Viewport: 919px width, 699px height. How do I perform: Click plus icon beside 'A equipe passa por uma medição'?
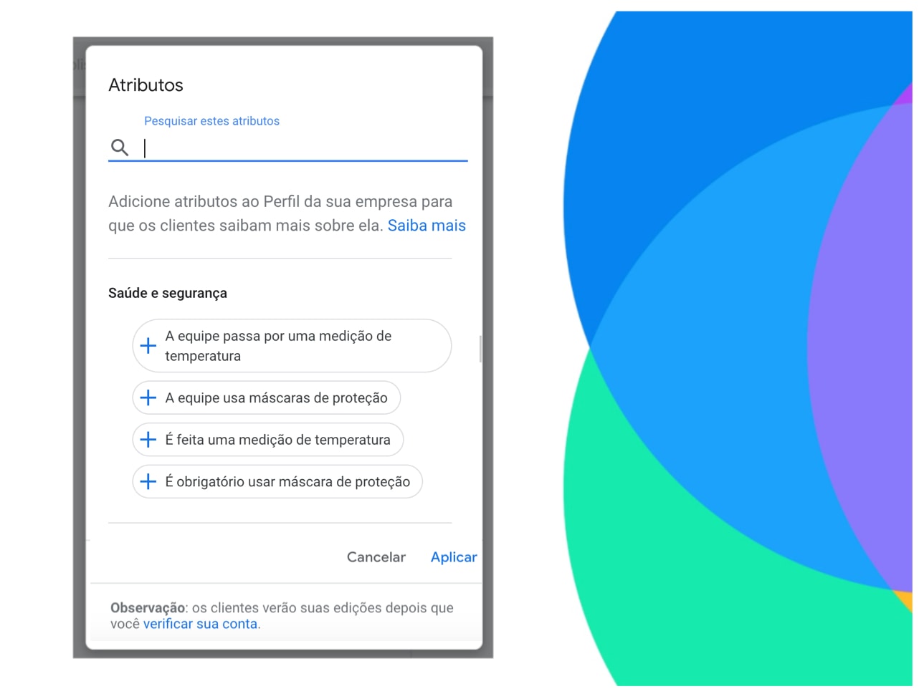point(148,346)
